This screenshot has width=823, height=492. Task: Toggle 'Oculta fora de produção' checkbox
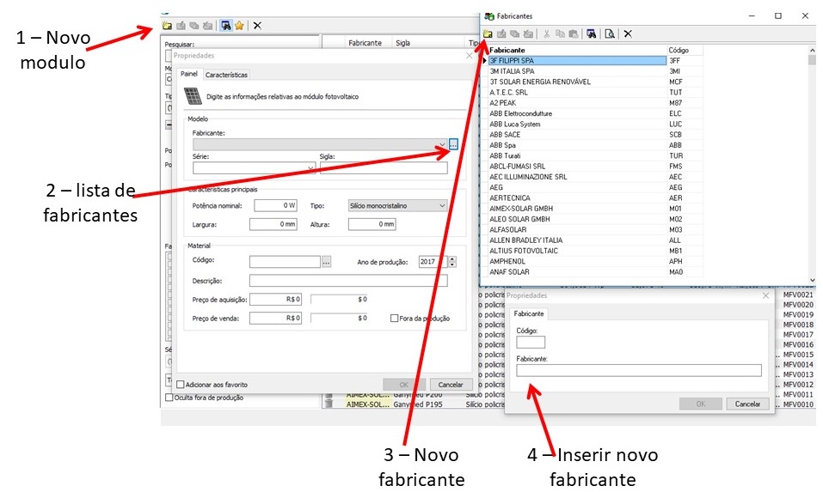[169, 398]
